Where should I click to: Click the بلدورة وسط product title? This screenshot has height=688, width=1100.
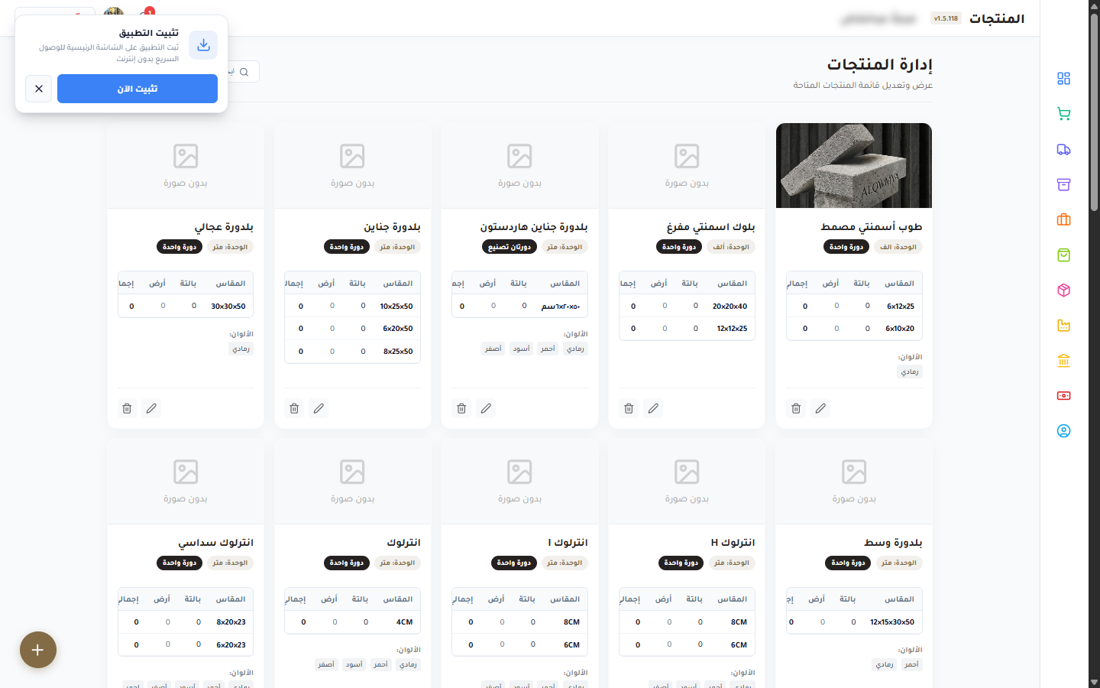893,543
